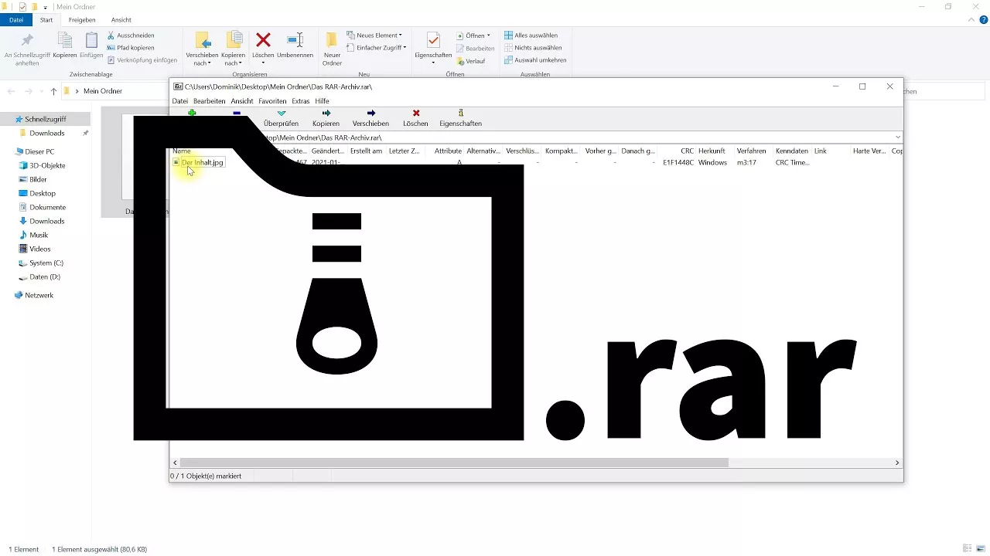Select Schnellzugriff in the Explorer sidebar
Image resolution: width=990 pixels, height=556 pixels.
(45, 120)
